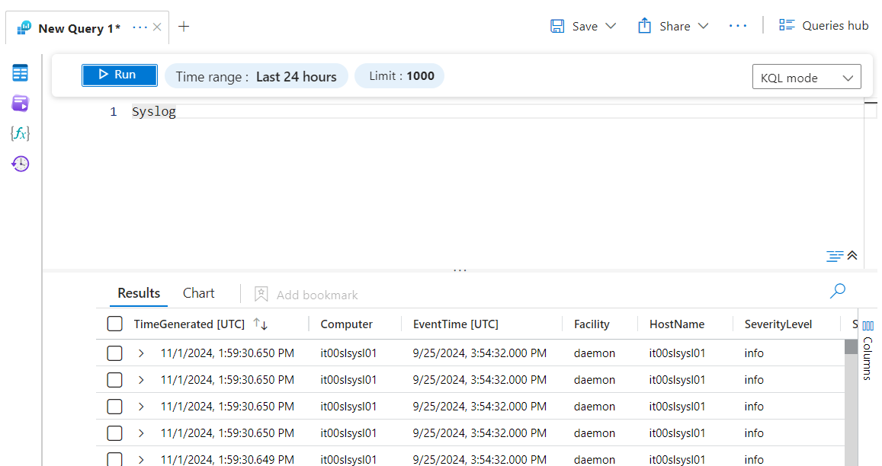
Task: Click the Add bookmark label
Action: point(317,295)
